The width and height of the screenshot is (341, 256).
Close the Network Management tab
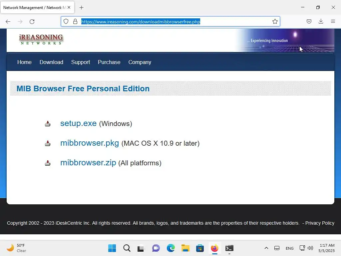[69, 7]
